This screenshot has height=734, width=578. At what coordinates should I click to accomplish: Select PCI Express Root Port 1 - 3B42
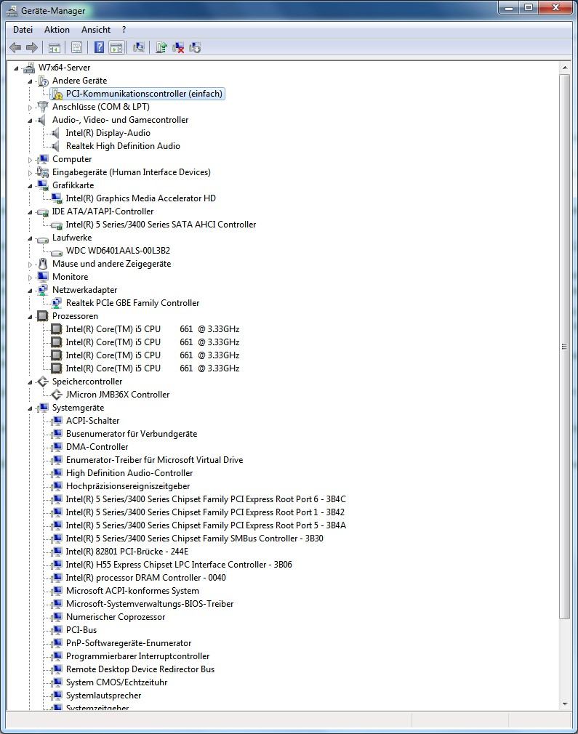pyautogui.click(x=205, y=512)
